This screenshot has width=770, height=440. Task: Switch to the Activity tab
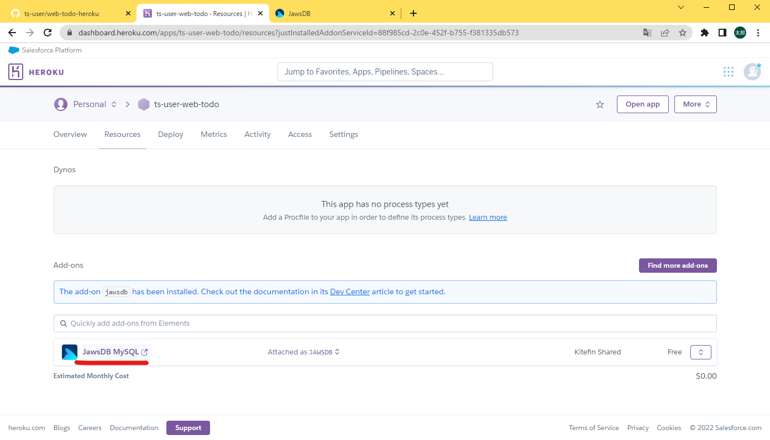tap(258, 134)
